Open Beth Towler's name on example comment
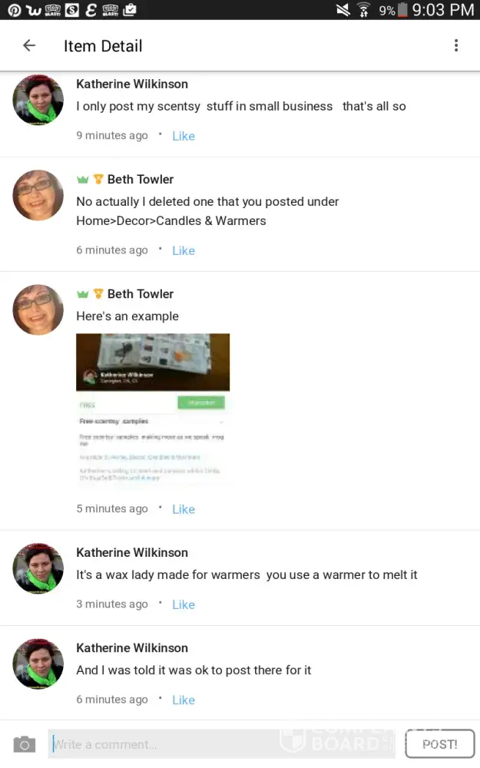Screen dimensions: 480x768 (141, 294)
